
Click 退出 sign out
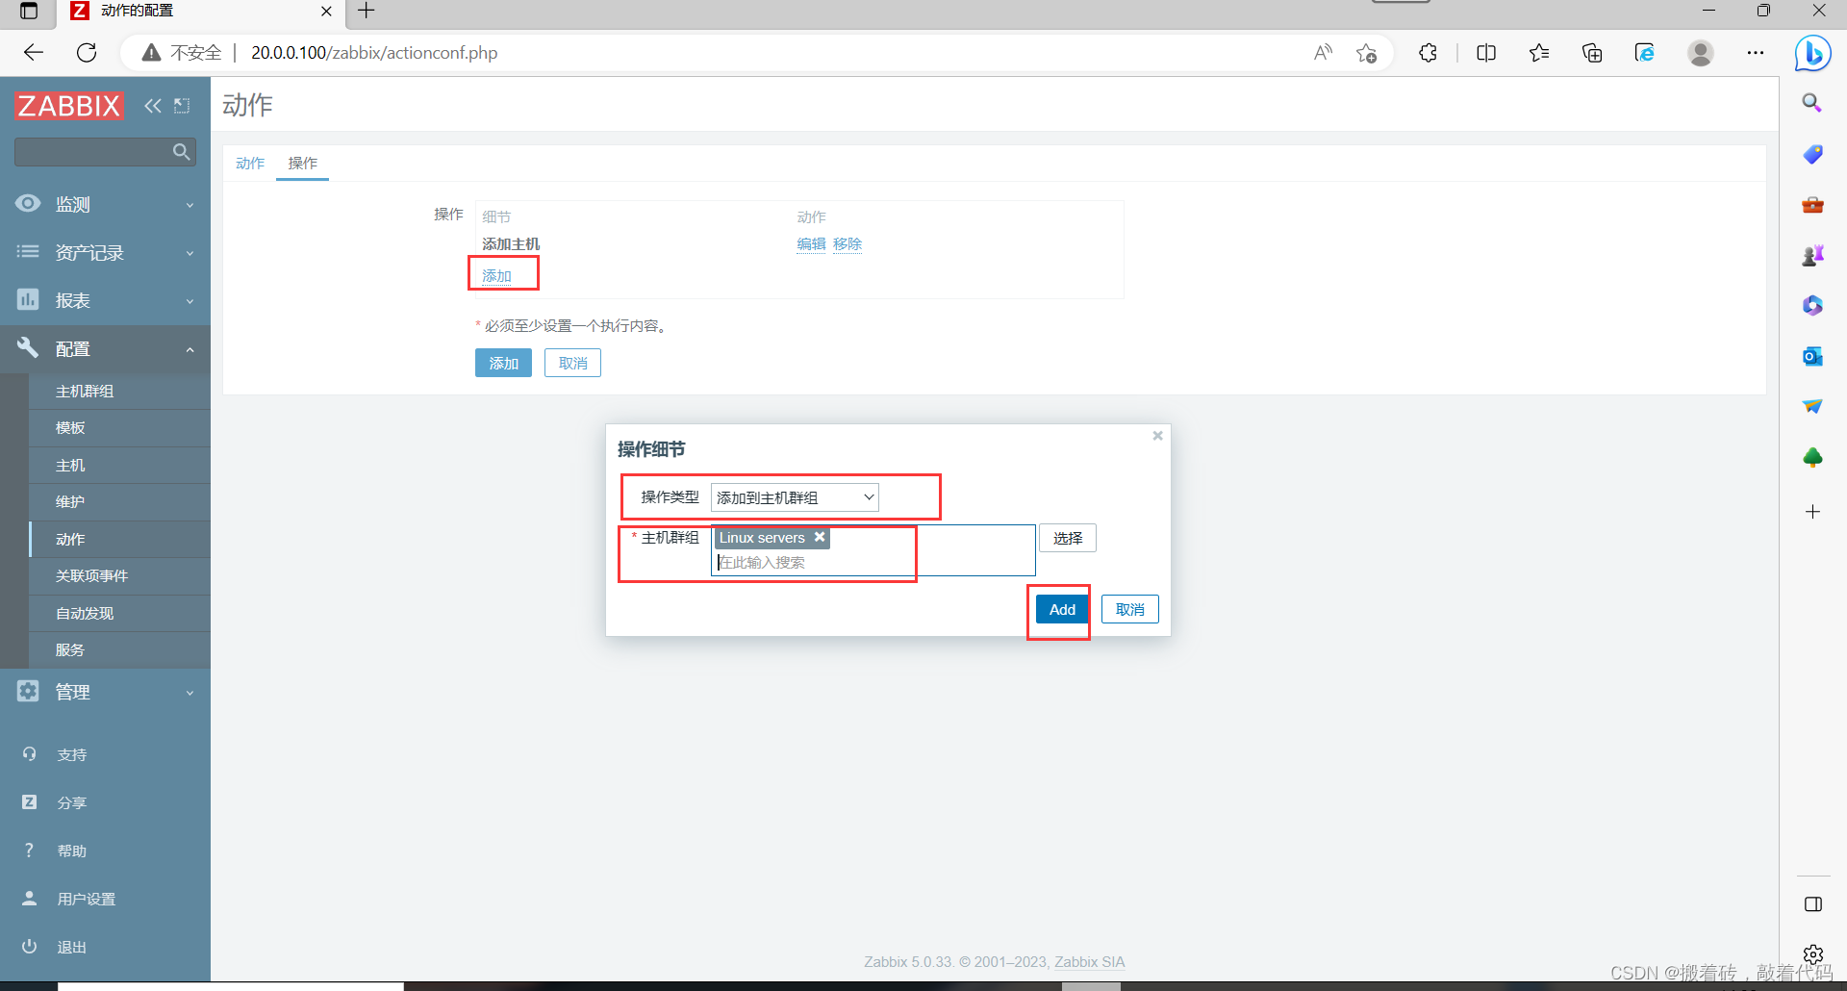click(x=71, y=947)
